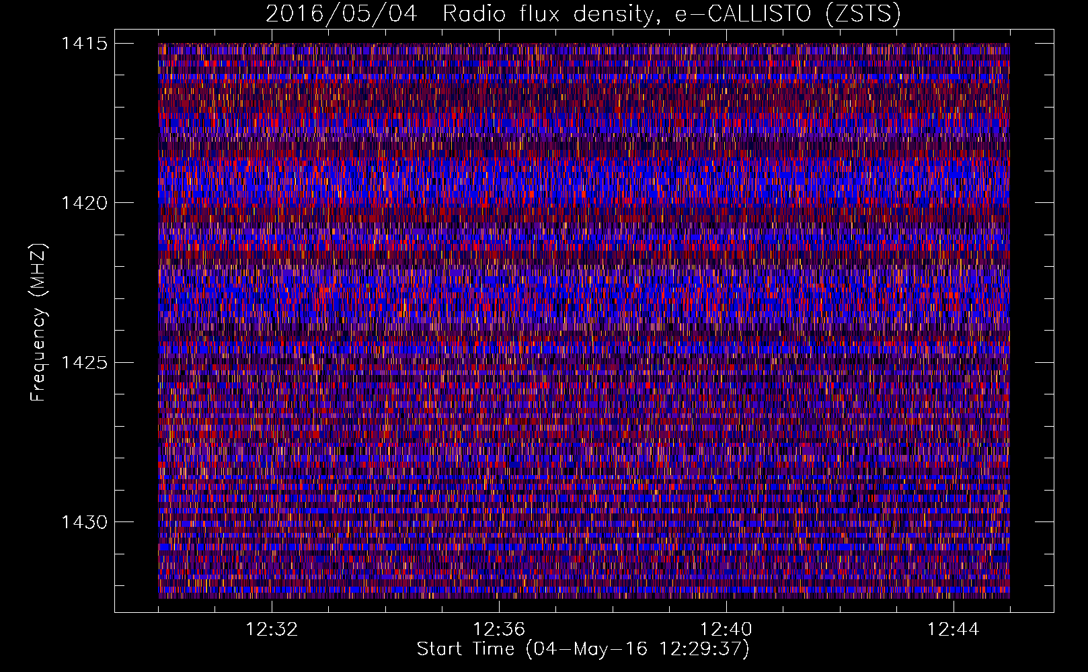Image resolution: width=1088 pixels, height=672 pixels.
Task: Click the time tick label '12:44'
Action: click(x=954, y=630)
